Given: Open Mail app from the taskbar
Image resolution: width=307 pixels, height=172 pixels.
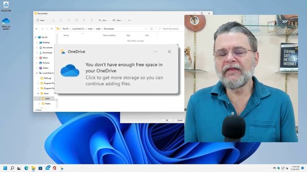Looking at the screenshot, I should point(48,168).
